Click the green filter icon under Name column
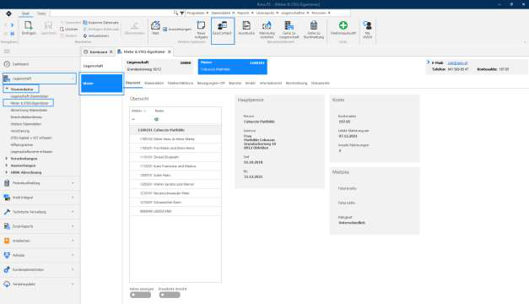 click(156, 119)
